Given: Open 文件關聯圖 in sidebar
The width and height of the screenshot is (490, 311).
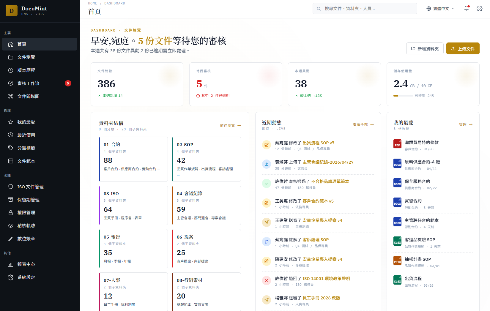Looking at the screenshot, I should pyautogui.click(x=40, y=97).
